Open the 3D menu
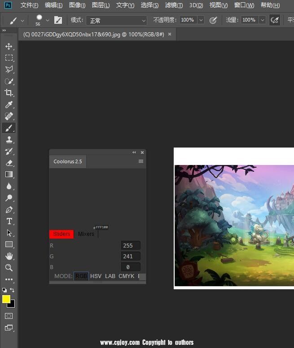The image size is (294, 348). pyautogui.click(x=196, y=5)
